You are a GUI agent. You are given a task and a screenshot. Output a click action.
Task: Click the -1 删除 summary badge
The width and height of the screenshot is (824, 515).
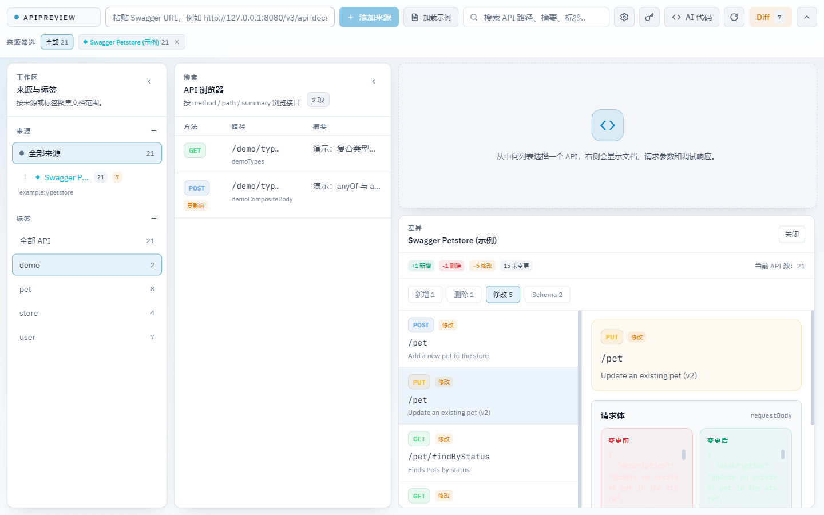451,266
